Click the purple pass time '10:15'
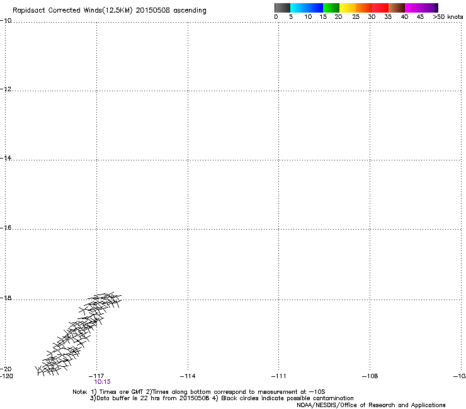The height and width of the screenshot is (409, 466). click(x=102, y=382)
